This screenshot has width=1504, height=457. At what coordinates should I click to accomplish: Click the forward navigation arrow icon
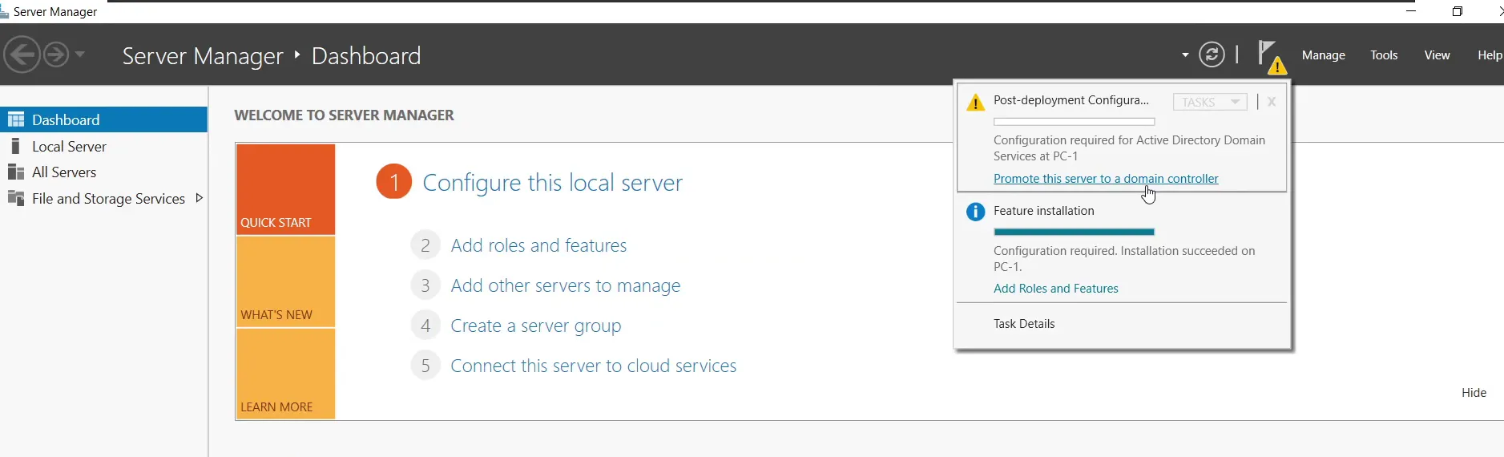55,55
